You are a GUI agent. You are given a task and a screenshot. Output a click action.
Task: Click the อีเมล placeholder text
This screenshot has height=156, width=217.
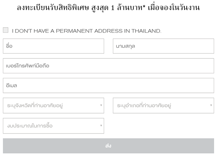tap(12, 86)
